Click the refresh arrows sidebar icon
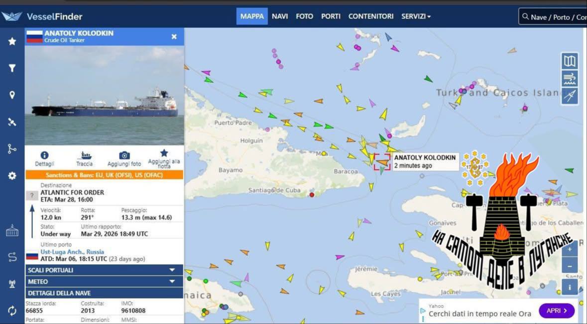This screenshot has height=324, width=587. click(x=12, y=311)
